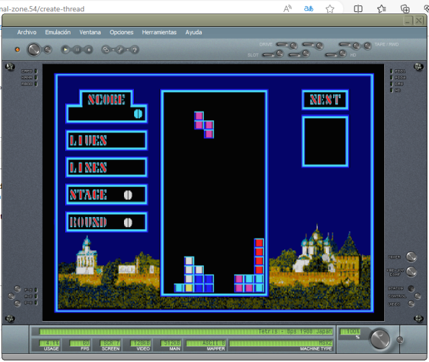Click the ASCII 8 MAPPER readout
The image size is (429, 362).
click(206, 343)
